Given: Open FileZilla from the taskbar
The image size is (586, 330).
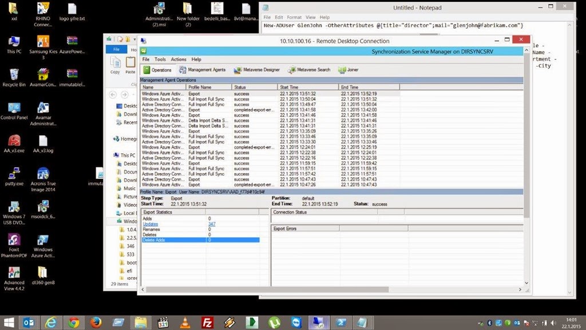Looking at the screenshot, I should coord(207,323).
